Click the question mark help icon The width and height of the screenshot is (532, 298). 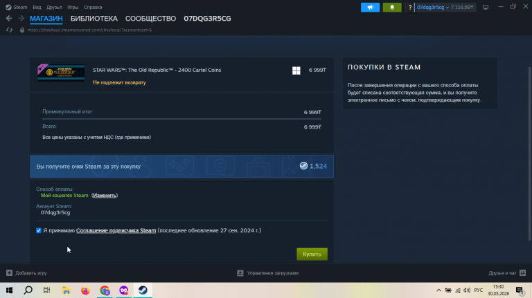pyautogui.click(x=409, y=7)
